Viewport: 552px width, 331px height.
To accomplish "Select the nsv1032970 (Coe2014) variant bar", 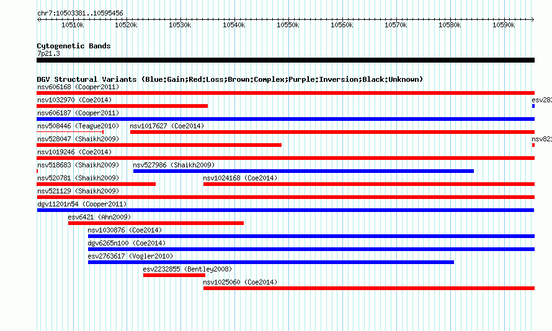I will click(122, 106).
